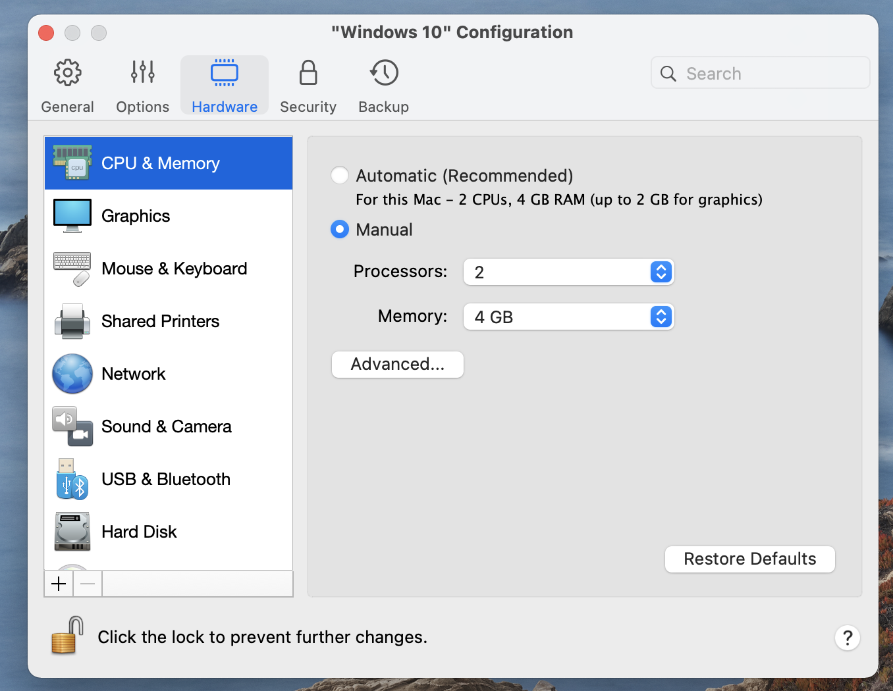Open the Memory dropdown showing 4 GB

(569, 317)
